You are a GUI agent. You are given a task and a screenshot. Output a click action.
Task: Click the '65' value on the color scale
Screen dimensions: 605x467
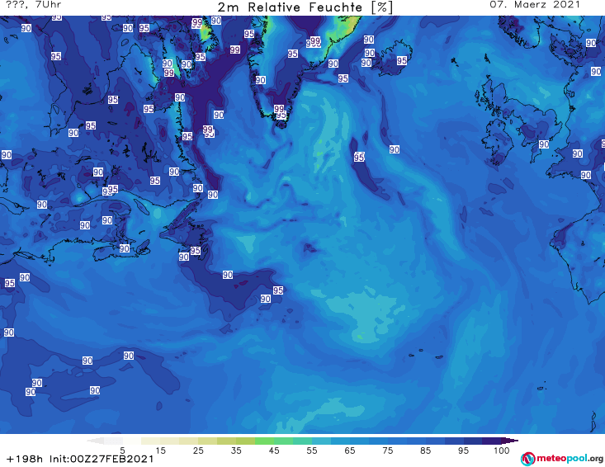350,450
